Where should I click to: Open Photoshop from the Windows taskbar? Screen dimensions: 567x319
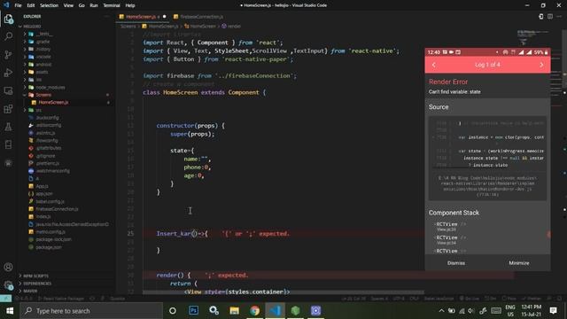[193, 310]
